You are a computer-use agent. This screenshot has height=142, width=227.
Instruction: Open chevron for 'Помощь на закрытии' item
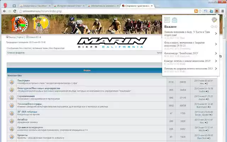tap(216, 69)
